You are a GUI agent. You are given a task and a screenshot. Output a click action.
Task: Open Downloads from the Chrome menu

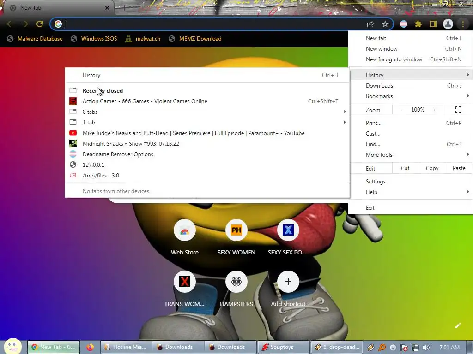tap(410, 85)
